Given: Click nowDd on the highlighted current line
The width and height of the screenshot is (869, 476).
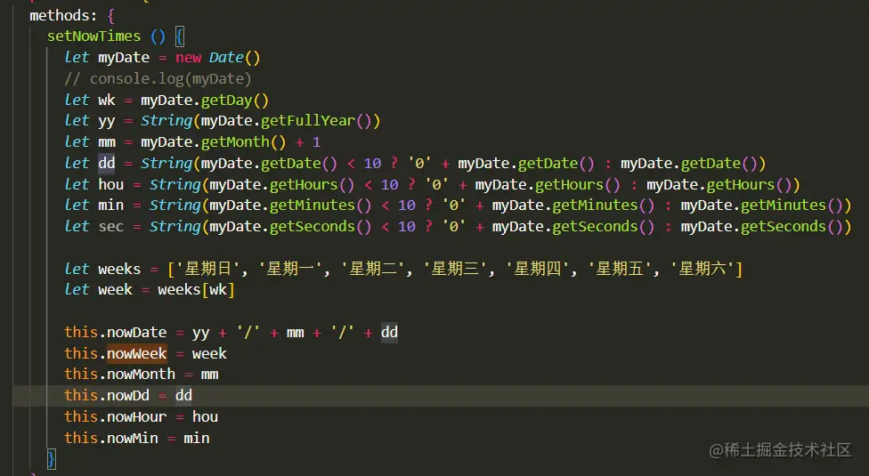Looking at the screenshot, I should pyautogui.click(x=128, y=395).
